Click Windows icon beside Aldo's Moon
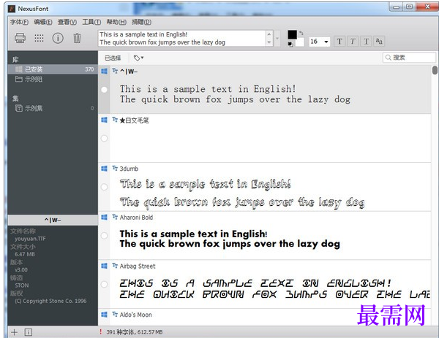Image resolution: width=439 pixels, height=338 pixels. click(x=104, y=315)
